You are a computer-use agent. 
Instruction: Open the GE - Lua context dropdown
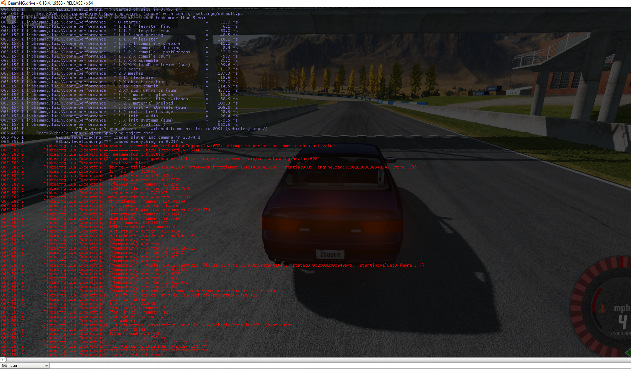tap(25, 365)
